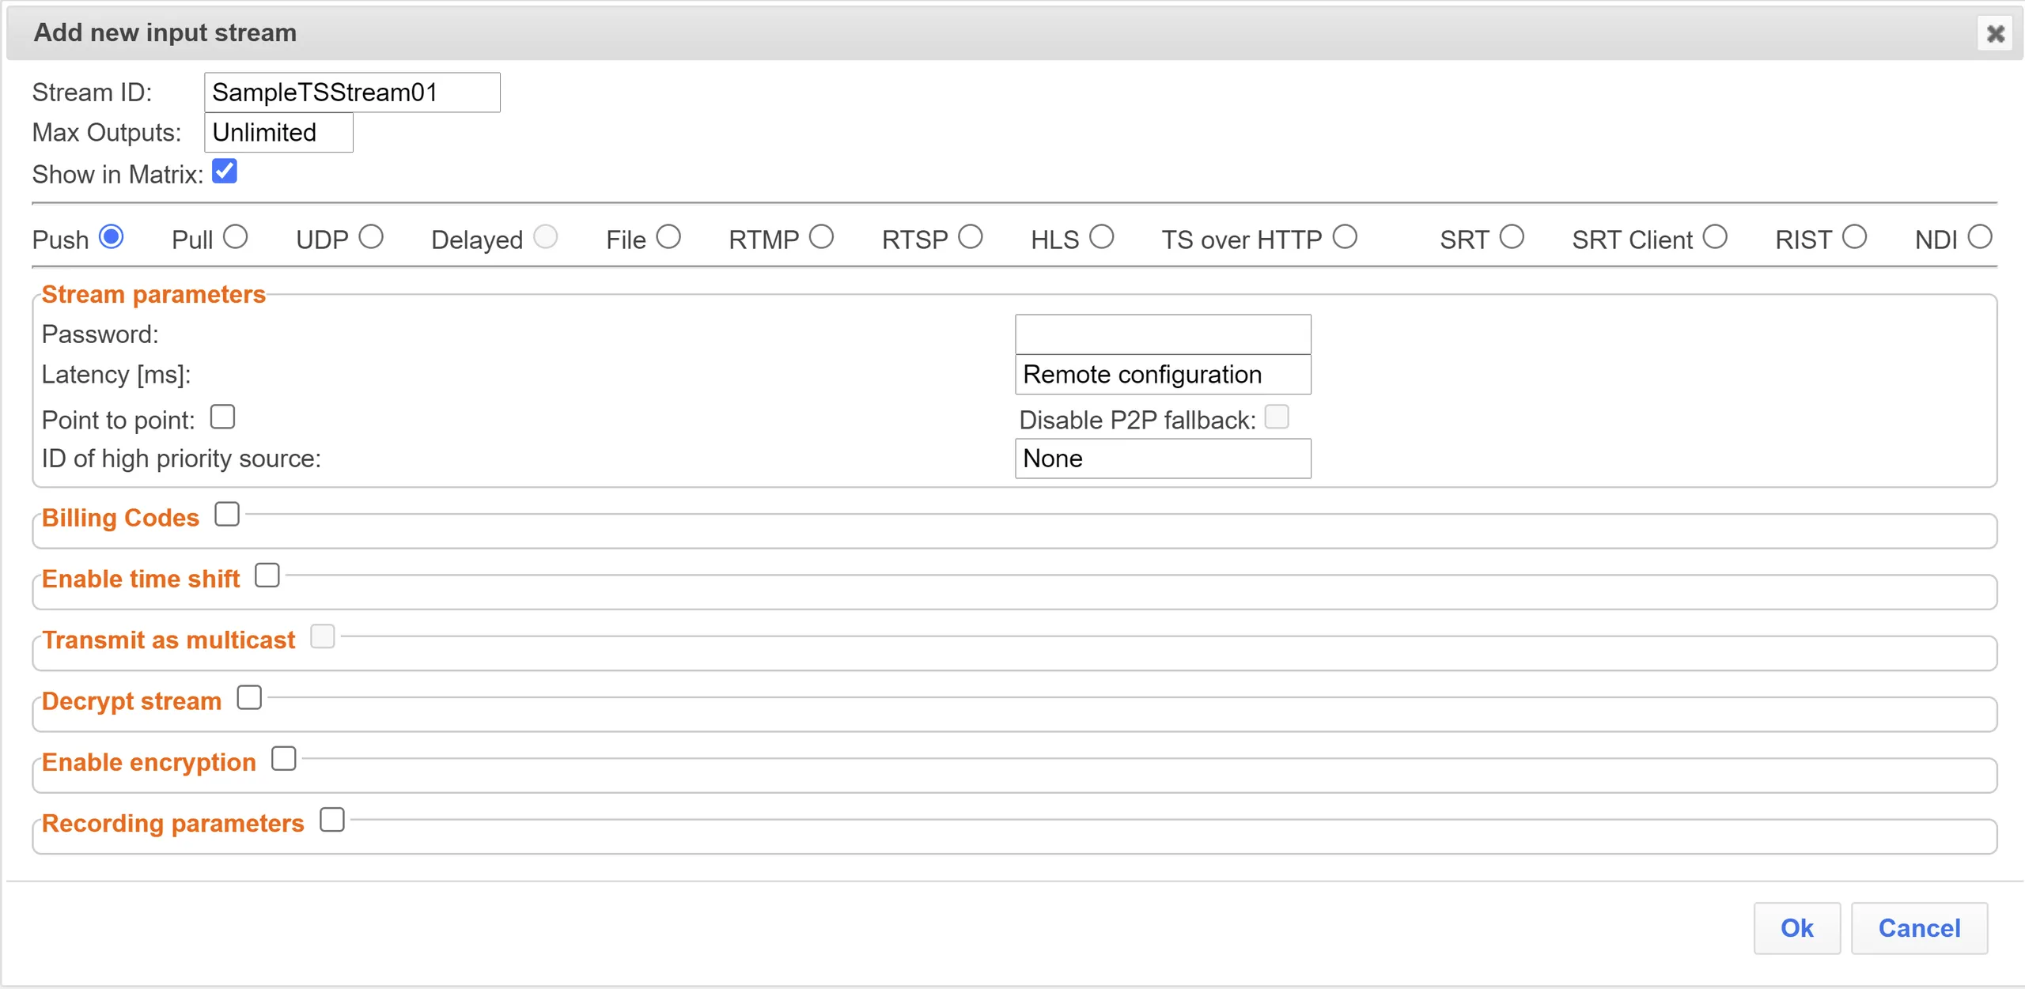Expand Recording parameters section
Viewport: 2025px width, 989px height.
tap(332, 820)
